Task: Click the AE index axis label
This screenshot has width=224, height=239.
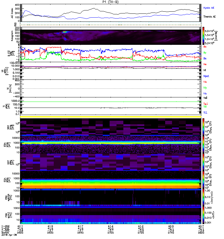Action: [x=12, y=13]
